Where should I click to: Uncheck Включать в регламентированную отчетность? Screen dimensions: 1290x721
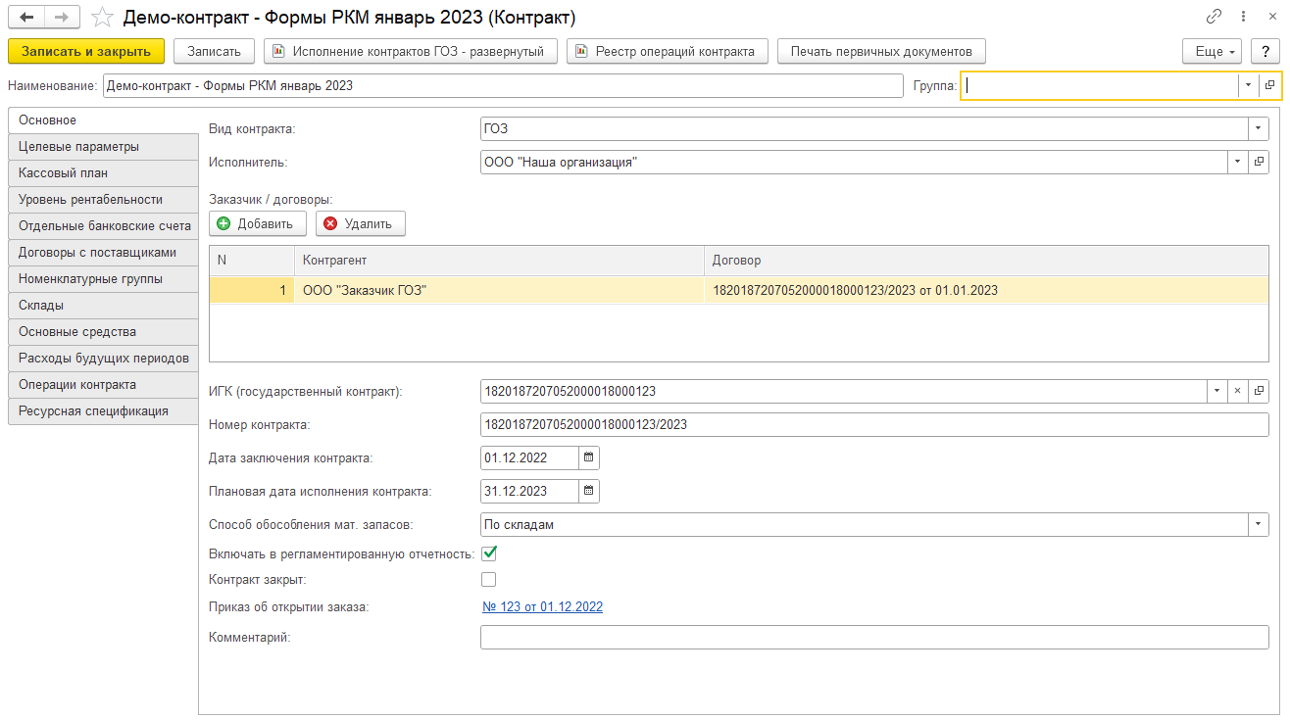click(488, 553)
